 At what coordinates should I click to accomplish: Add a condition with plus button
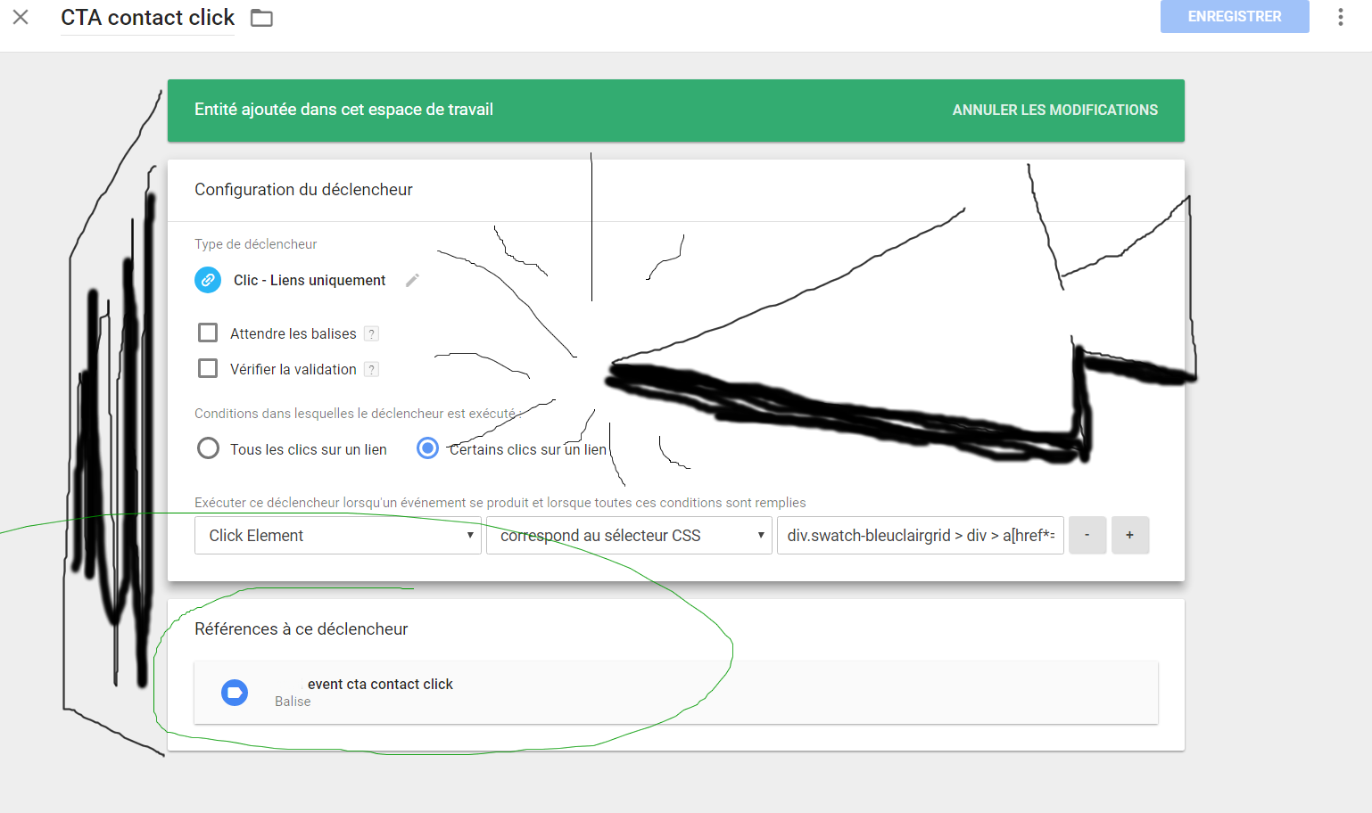(1129, 536)
